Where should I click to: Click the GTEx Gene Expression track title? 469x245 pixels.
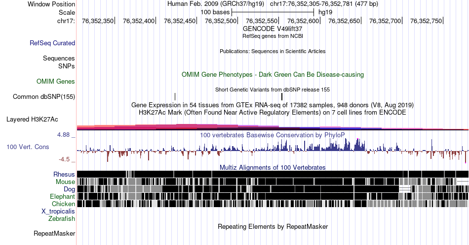point(273,105)
